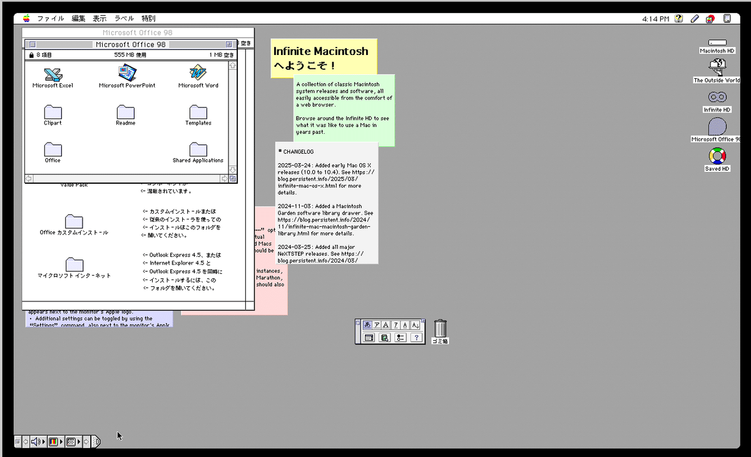Open the Control Strip monitor color depth module

pyautogui.click(x=56, y=441)
